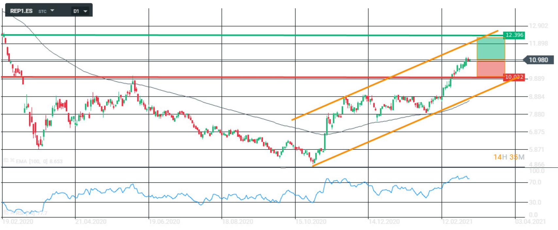Open the RSI indicator settings icon
The width and height of the screenshot is (558, 230).
coord(6,213)
